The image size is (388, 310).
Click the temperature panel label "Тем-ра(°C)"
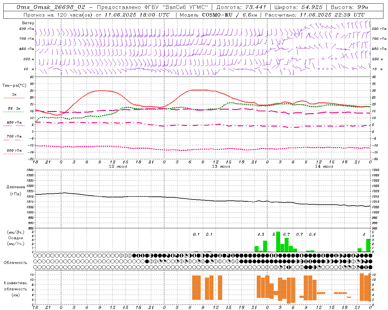[x=15, y=86]
